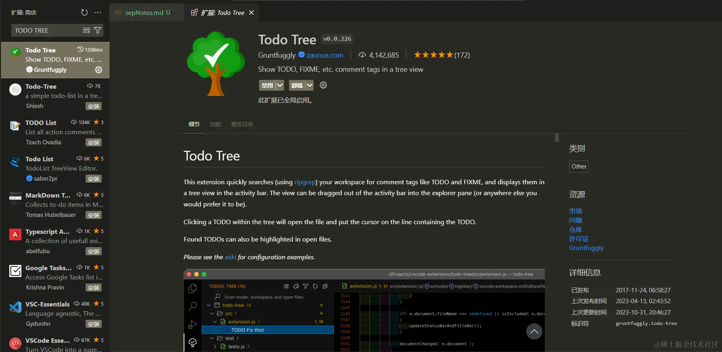Select the Google Tasks extension checkbox icon
This screenshot has width=722, height=352.
pyautogui.click(x=15, y=271)
